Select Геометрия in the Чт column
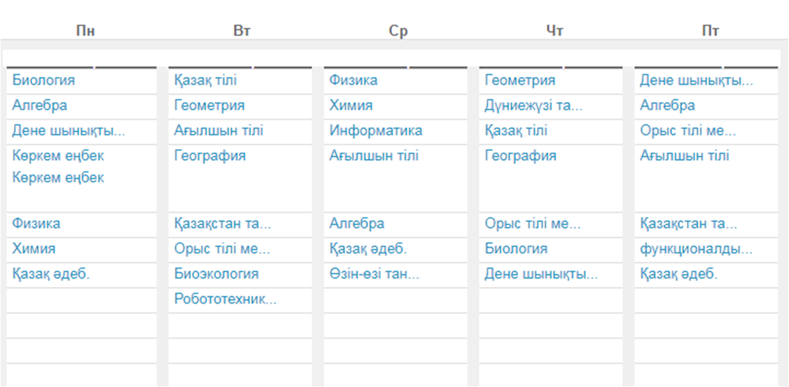 [519, 80]
